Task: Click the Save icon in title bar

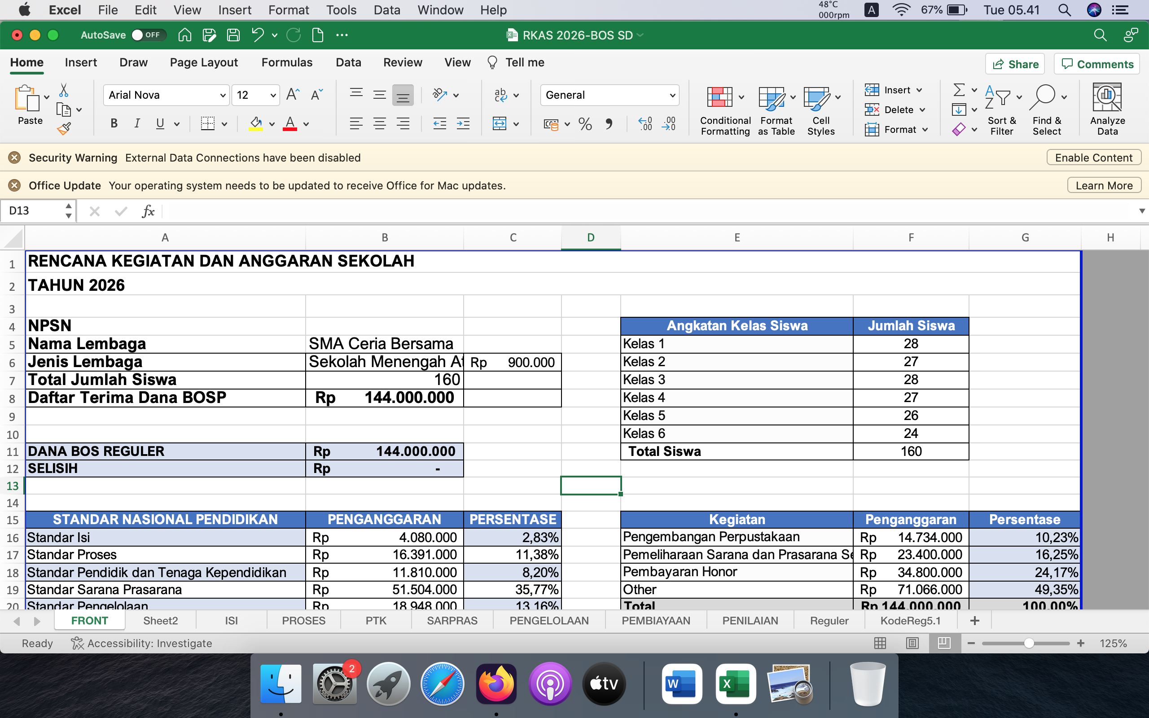Action: pos(233,35)
